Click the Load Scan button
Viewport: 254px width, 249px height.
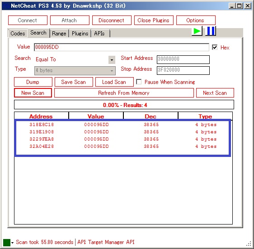point(114,82)
